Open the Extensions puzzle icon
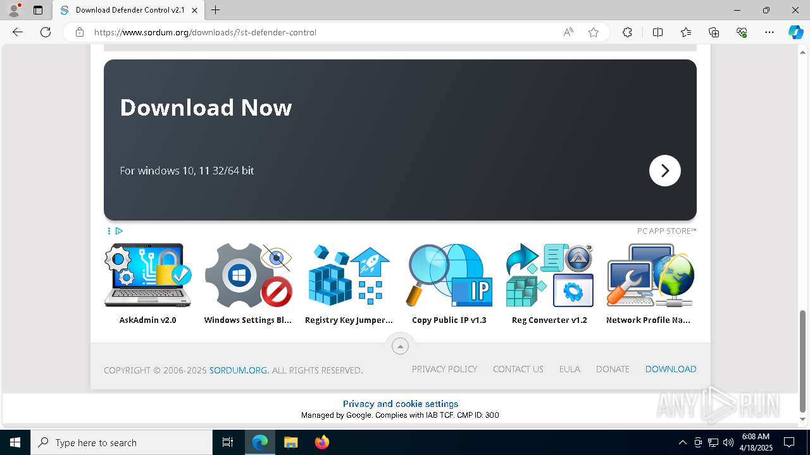This screenshot has height=455, width=810. click(627, 32)
